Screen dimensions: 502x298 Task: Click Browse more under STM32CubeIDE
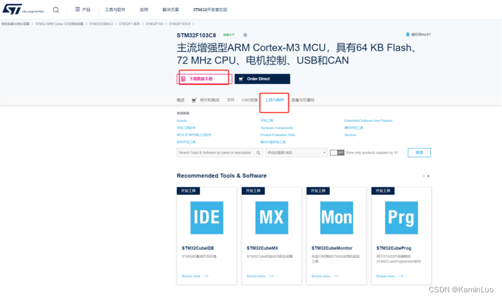pyautogui.click(x=195, y=276)
